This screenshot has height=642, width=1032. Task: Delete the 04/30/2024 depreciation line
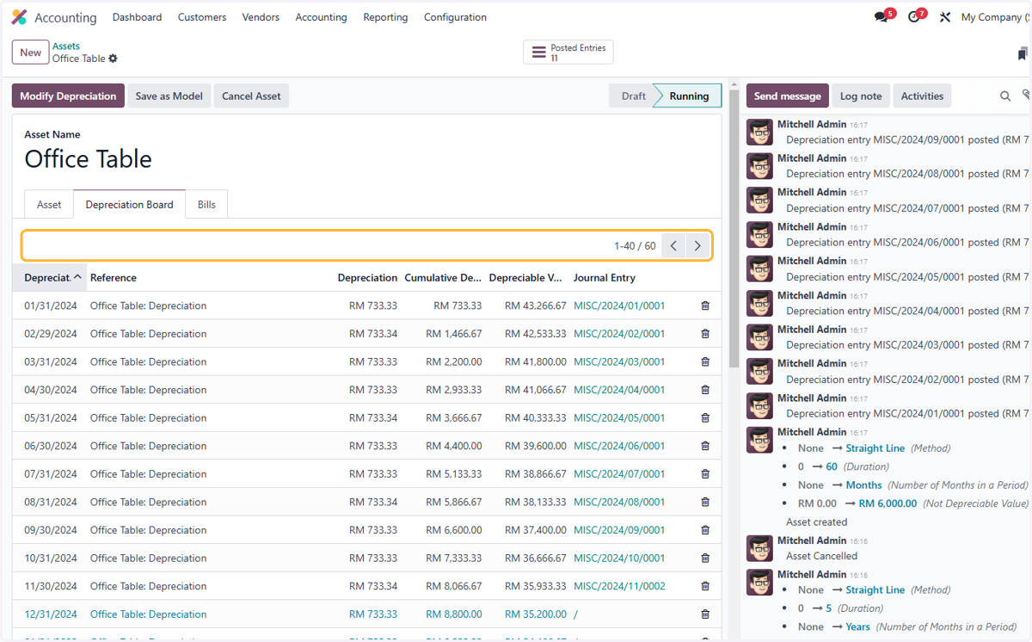coord(705,390)
